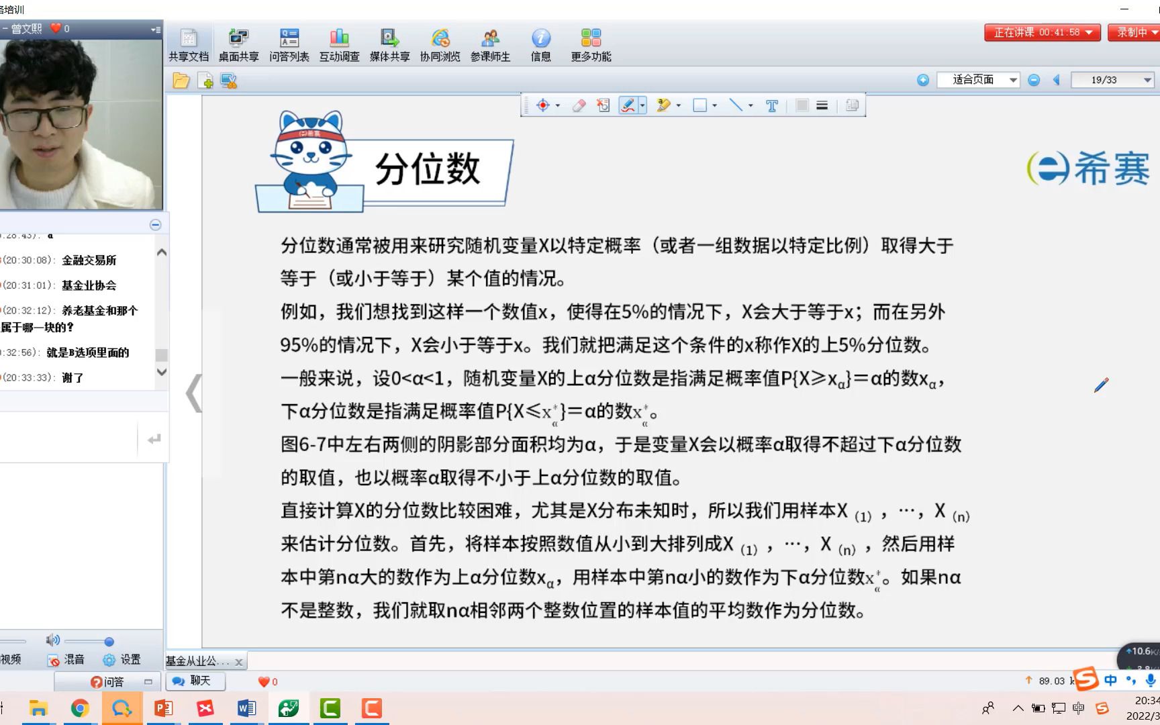1160x725 pixels.
Task: Switch to the 聊天 chat tab
Action: (195, 681)
